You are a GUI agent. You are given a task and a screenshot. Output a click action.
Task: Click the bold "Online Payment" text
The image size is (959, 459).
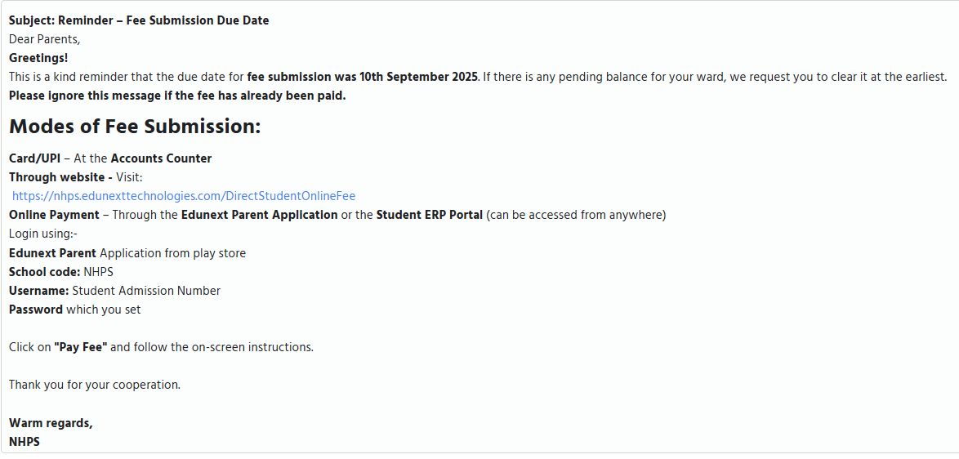click(x=54, y=215)
